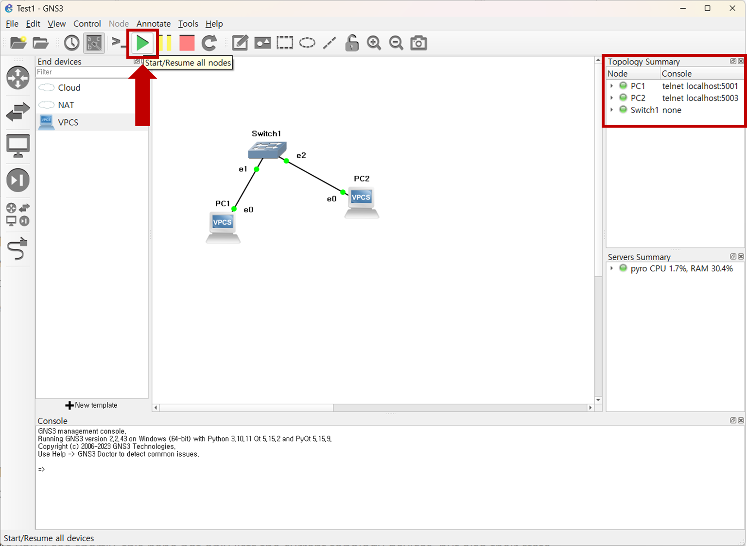
Task: Reload all nodes icon
Action: pyautogui.click(x=209, y=43)
